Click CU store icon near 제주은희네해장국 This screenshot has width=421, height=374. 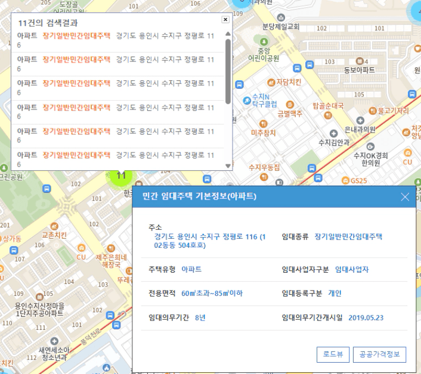(x=81, y=248)
